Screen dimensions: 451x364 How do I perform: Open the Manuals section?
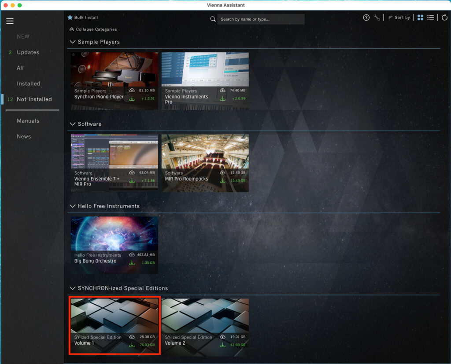(x=28, y=121)
